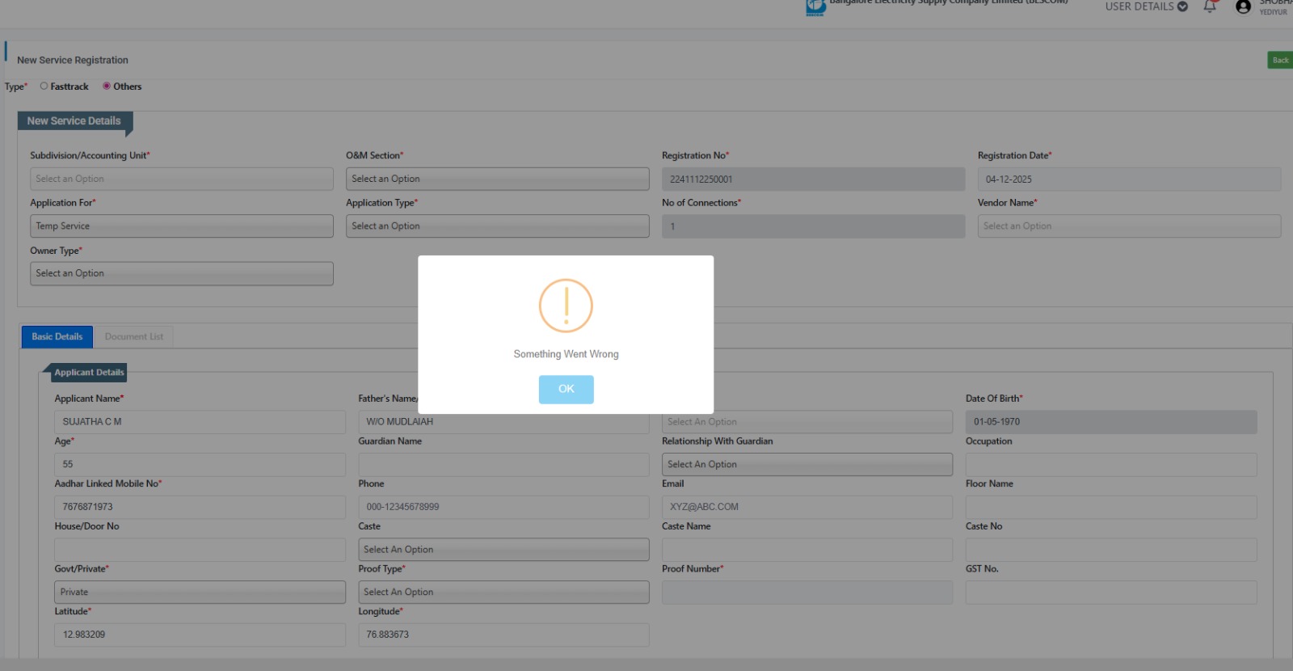Open the O&M Section dropdown
The height and width of the screenshot is (671, 1293).
click(497, 179)
